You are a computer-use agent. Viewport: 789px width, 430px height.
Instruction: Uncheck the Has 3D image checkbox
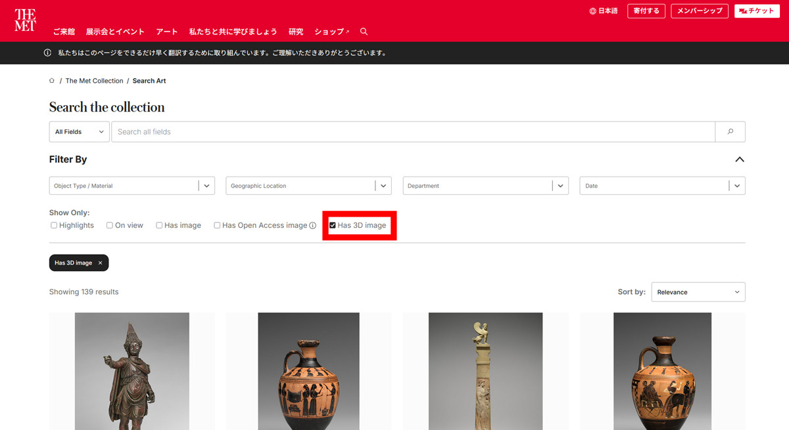click(333, 226)
